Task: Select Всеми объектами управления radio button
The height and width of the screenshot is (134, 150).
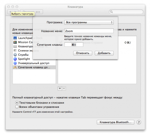Action: pyautogui.click(x=17, y=107)
